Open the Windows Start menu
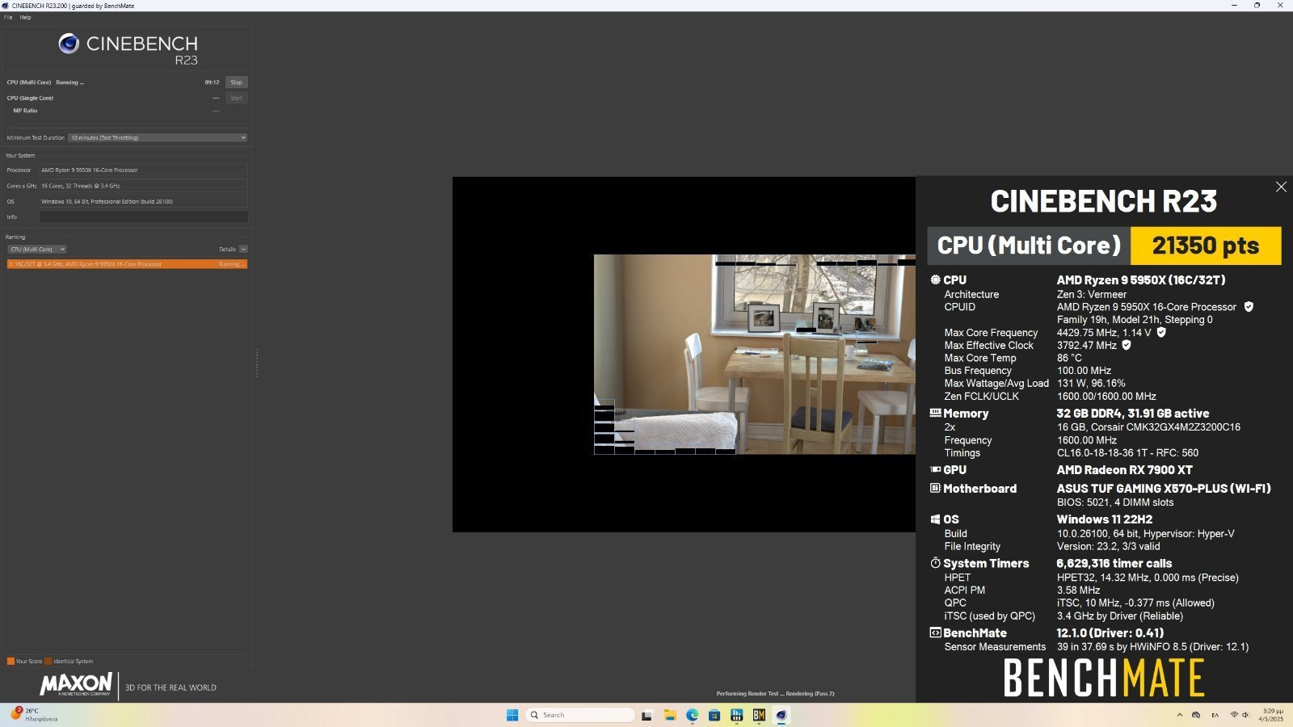The height and width of the screenshot is (727, 1293). pos(512,715)
